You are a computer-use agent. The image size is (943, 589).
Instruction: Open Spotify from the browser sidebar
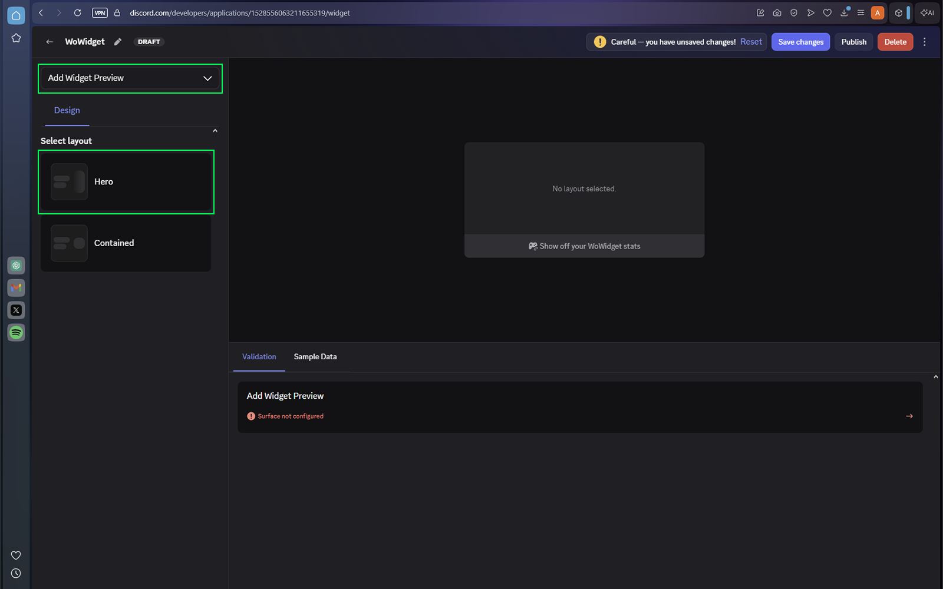(x=16, y=333)
